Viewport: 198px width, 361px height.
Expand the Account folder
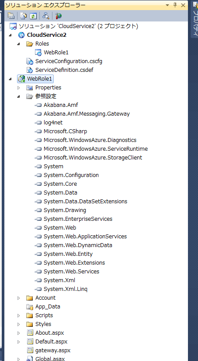[x=19, y=298]
